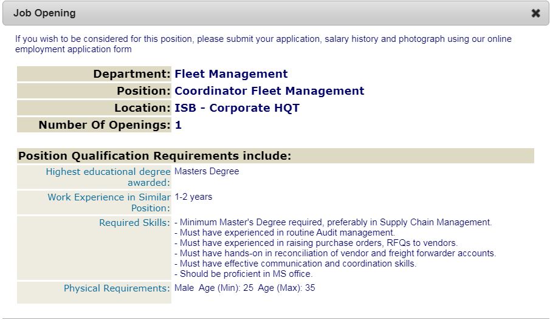Click the Department label

coord(131,74)
